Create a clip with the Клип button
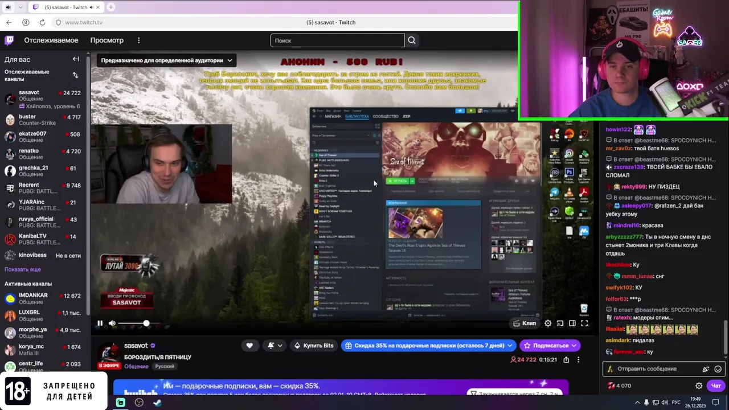729x410 pixels. click(525, 323)
